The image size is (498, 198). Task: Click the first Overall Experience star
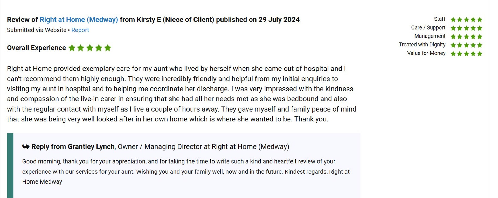pyautogui.click(x=72, y=48)
